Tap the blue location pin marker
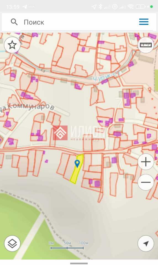158x265 pixels. pyautogui.click(x=77, y=164)
